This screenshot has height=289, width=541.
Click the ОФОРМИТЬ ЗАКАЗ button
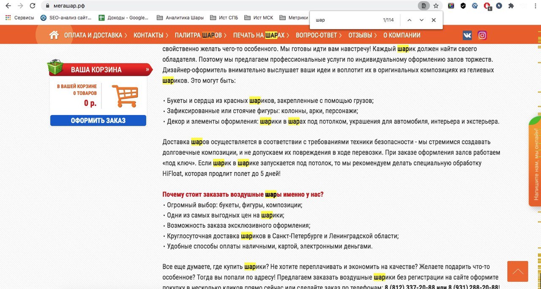click(98, 121)
